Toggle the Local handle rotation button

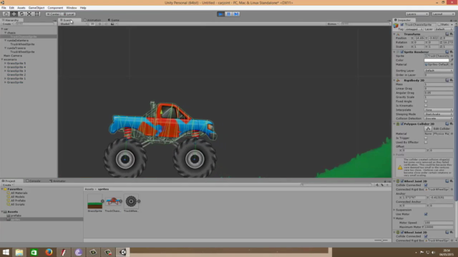click(69, 14)
